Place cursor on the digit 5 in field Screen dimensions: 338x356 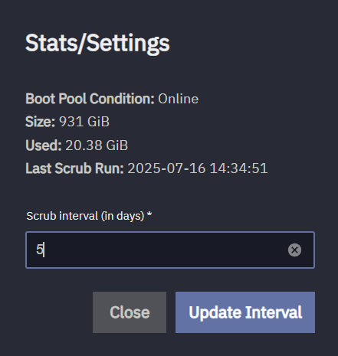[40, 250]
